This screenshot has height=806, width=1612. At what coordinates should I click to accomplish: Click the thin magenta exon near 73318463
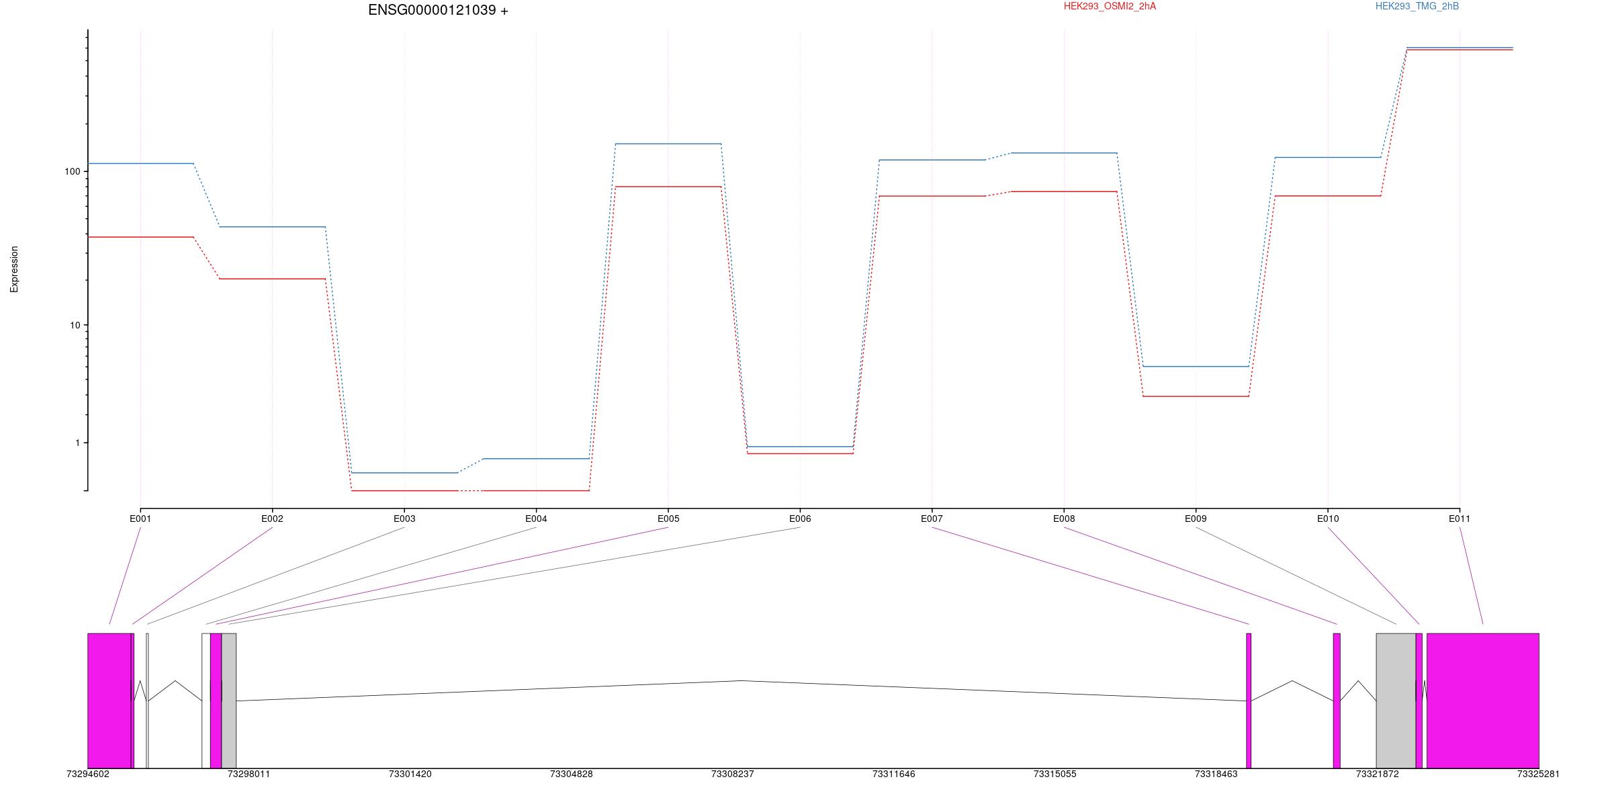click(x=1249, y=701)
